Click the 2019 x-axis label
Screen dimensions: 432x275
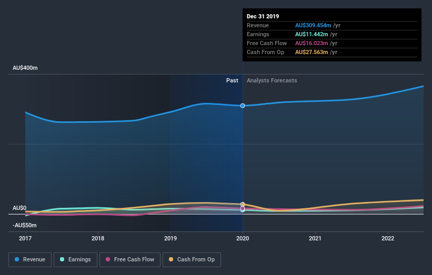point(170,238)
